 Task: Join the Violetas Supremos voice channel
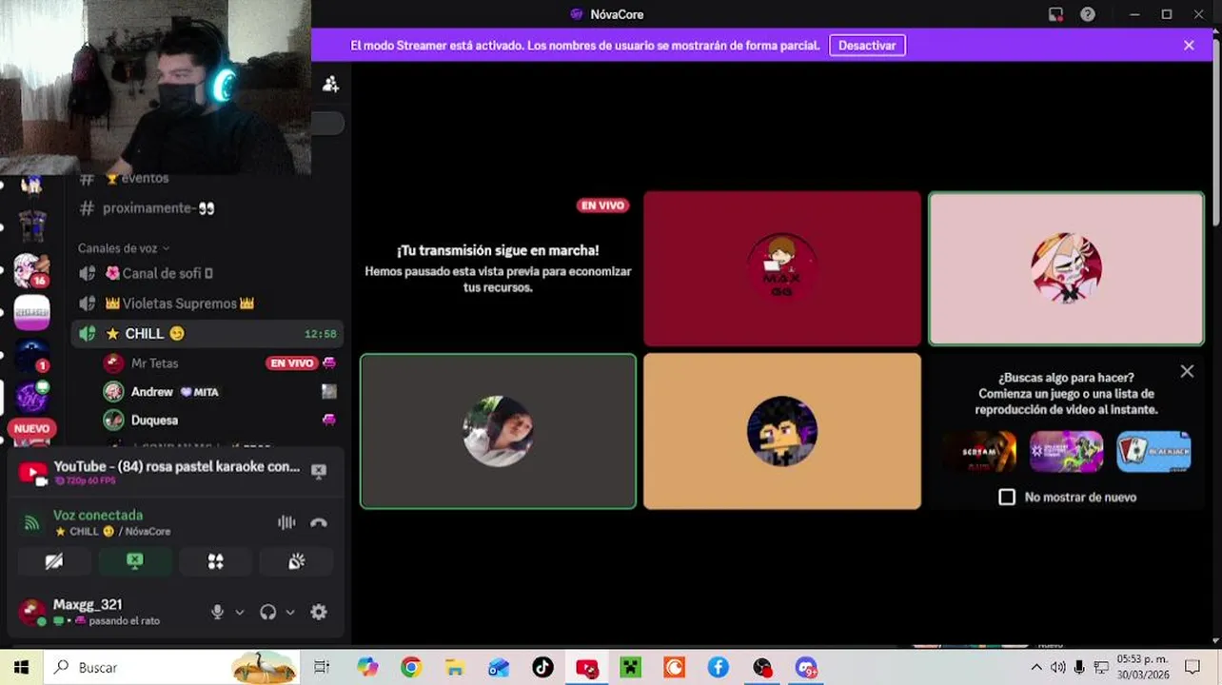click(x=207, y=303)
